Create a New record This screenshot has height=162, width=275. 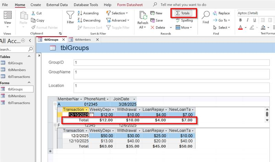tap(156, 13)
